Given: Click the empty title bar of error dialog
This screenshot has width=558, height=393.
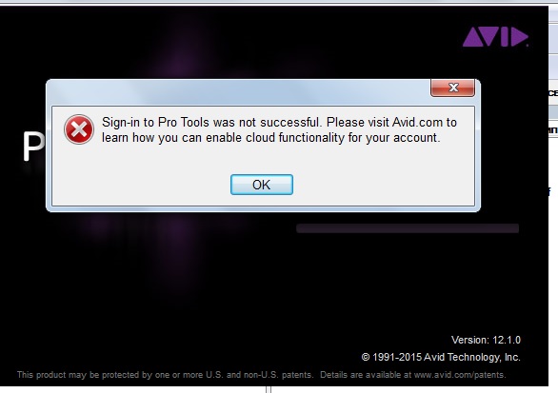Looking at the screenshot, I should click(238, 92).
